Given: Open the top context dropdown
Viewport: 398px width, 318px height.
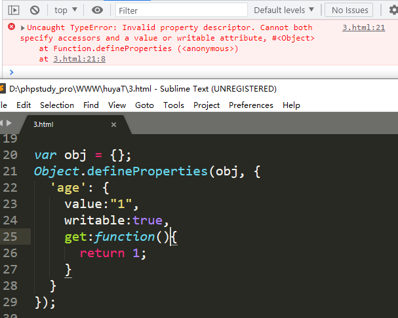Looking at the screenshot, I should 66,10.
